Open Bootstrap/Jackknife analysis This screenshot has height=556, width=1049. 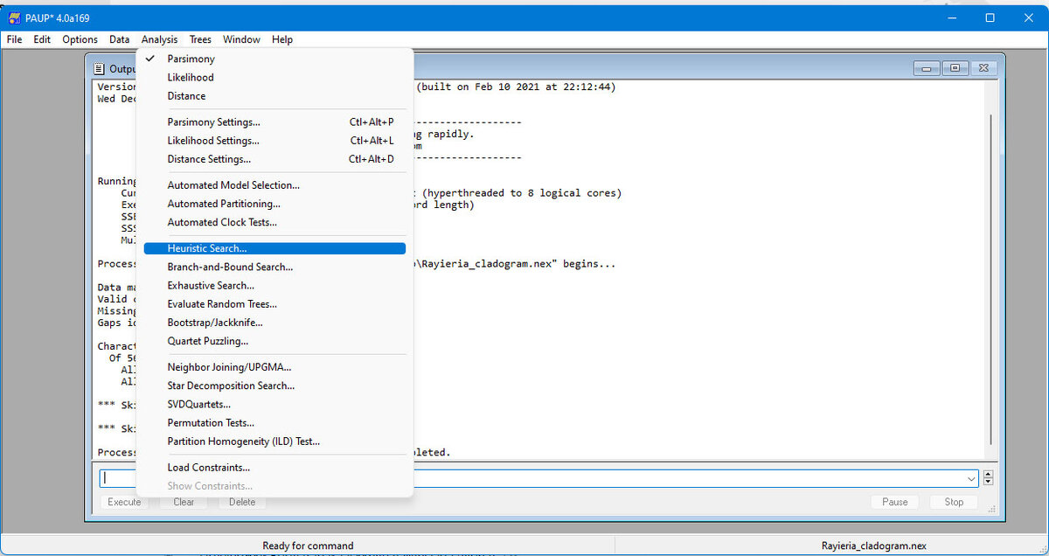(x=274, y=323)
